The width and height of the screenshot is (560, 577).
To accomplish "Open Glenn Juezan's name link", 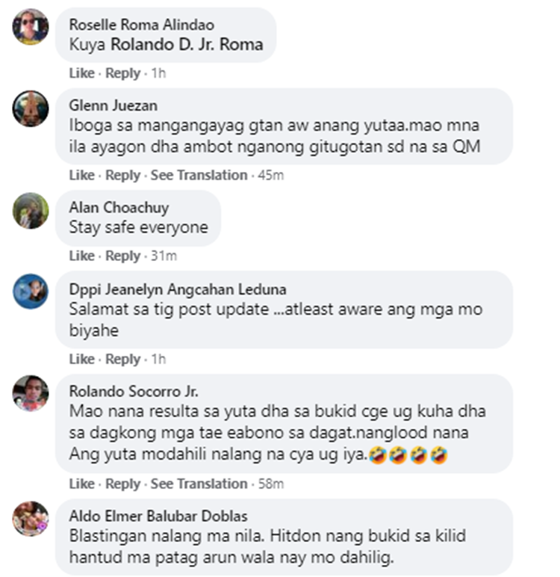I will pos(113,105).
